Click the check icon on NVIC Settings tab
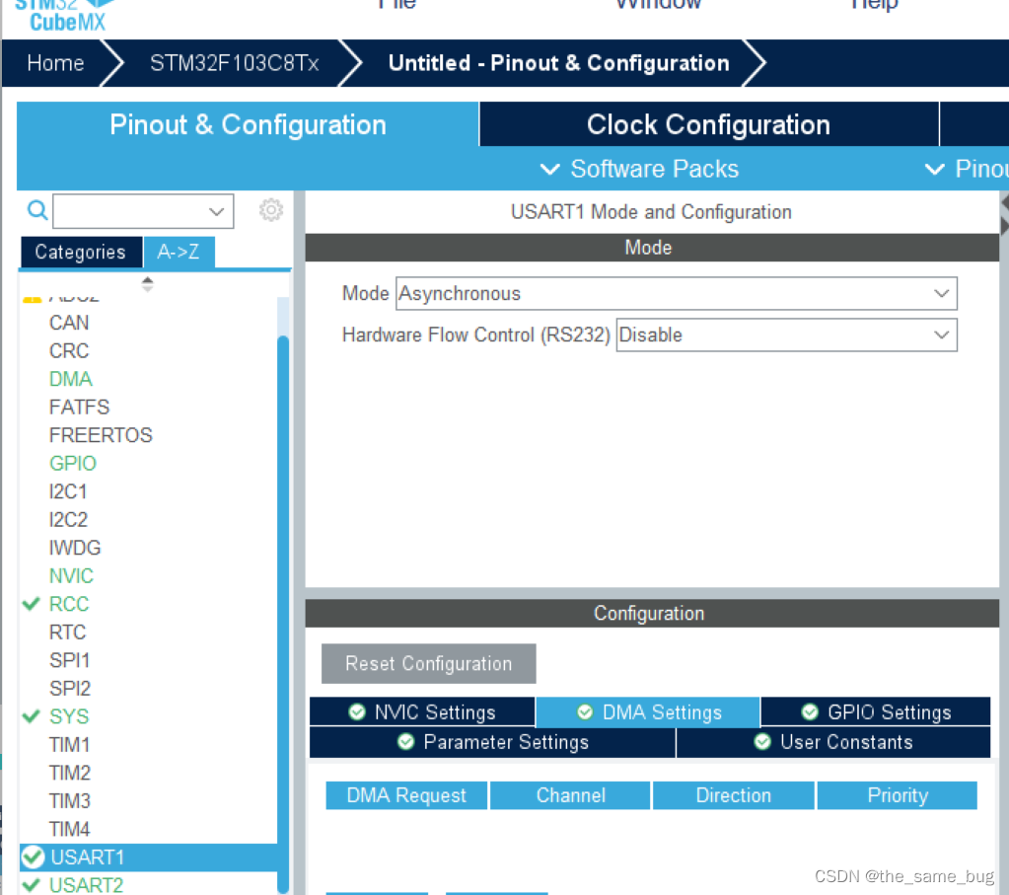Viewport: 1009px width, 895px height. (356, 712)
